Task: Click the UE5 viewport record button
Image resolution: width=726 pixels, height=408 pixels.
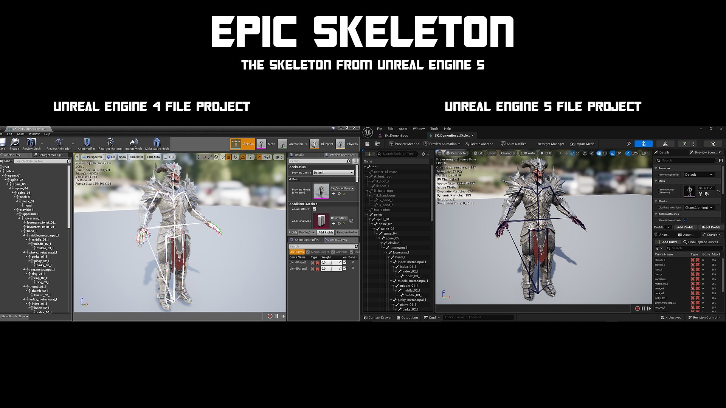Action: pos(638,309)
